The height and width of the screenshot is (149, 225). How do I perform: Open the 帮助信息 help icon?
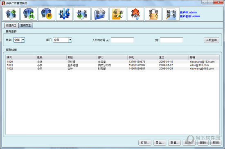tap(171, 14)
